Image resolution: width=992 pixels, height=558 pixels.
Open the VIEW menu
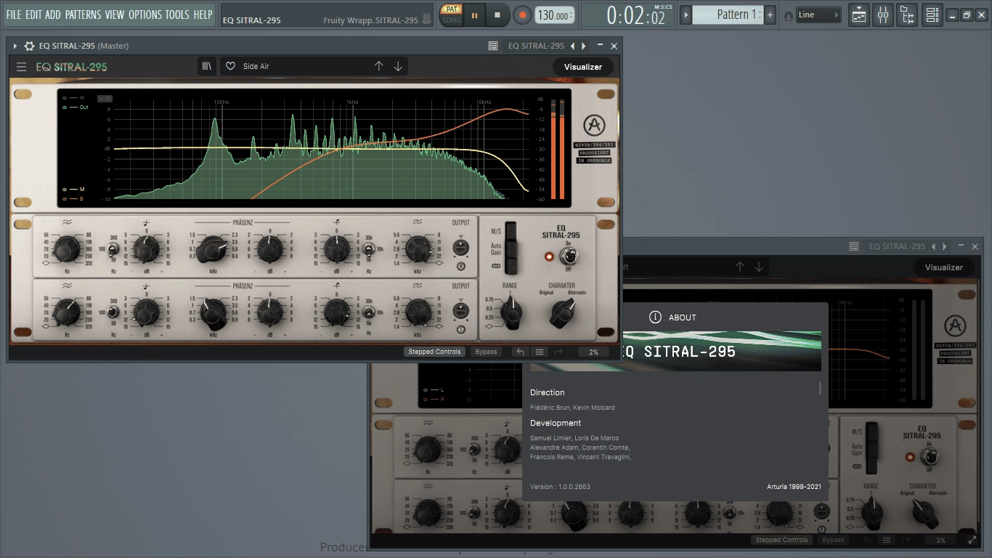coord(115,15)
